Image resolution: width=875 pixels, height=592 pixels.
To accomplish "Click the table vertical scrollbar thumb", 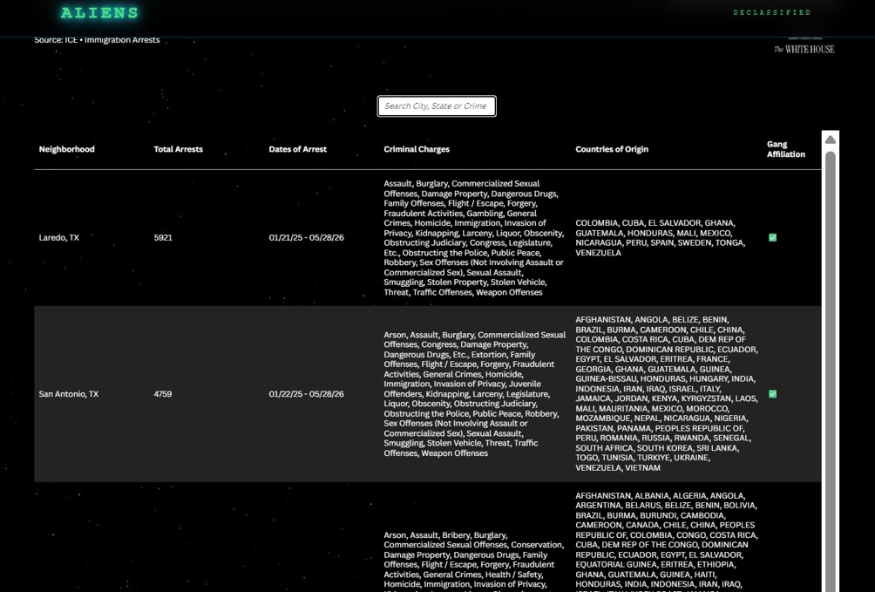I will pyautogui.click(x=831, y=371).
